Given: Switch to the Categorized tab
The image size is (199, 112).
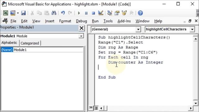Looking at the screenshot, I should (x=30, y=43).
